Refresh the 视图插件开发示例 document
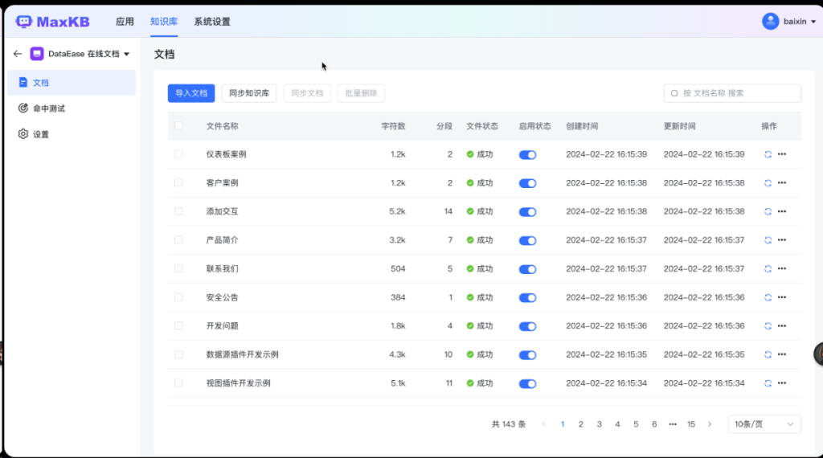This screenshot has height=458, width=823. 768,383
